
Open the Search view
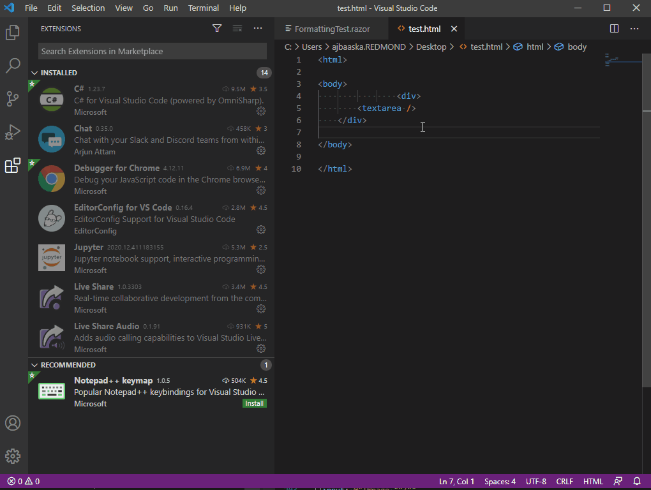(13, 66)
